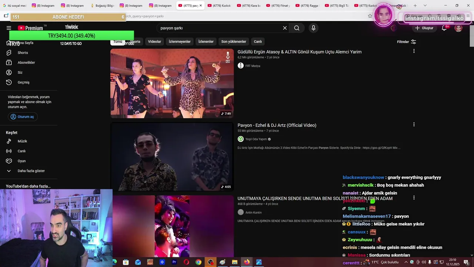This screenshot has width=474, height=267.
Task: Play the UNUTMAYA ÇALIŞIRKEN video thumbnail
Action: click(172, 226)
